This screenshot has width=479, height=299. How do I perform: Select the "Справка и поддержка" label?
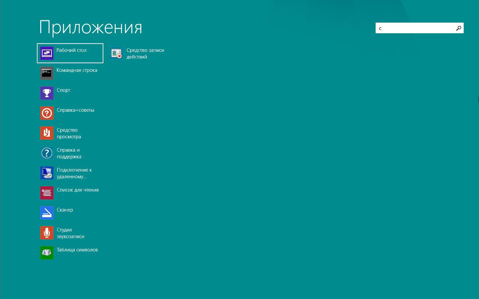point(69,153)
